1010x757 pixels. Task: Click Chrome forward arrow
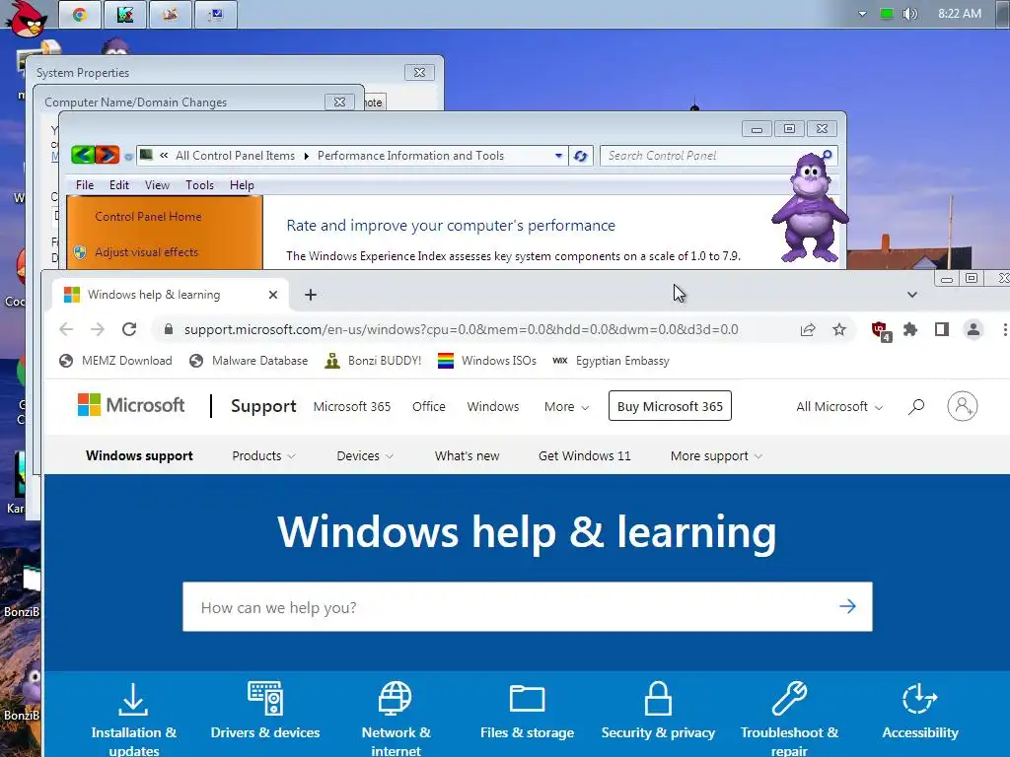[x=98, y=329]
